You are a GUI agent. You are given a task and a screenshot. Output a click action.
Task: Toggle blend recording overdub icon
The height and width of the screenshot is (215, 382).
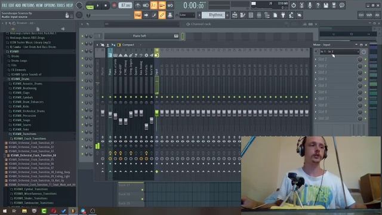click(x=162, y=5)
